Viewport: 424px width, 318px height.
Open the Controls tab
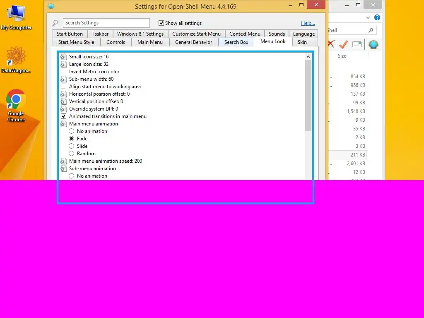(x=116, y=42)
